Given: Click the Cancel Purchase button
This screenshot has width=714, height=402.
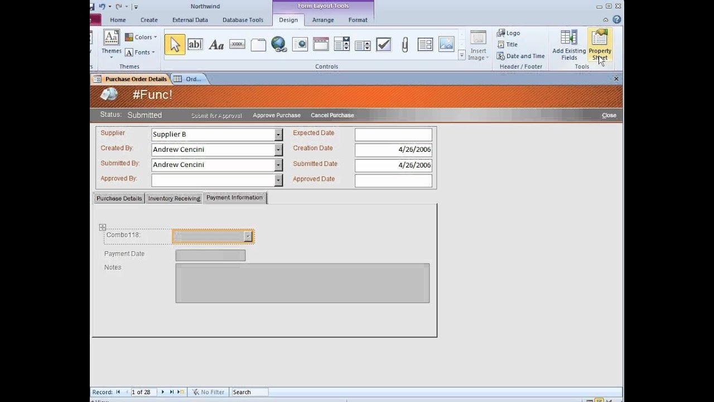Looking at the screenshot, I should (332, 116).
